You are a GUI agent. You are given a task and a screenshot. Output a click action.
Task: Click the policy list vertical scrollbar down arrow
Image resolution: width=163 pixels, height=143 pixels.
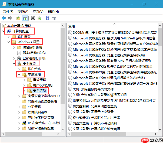pos(160,130)
